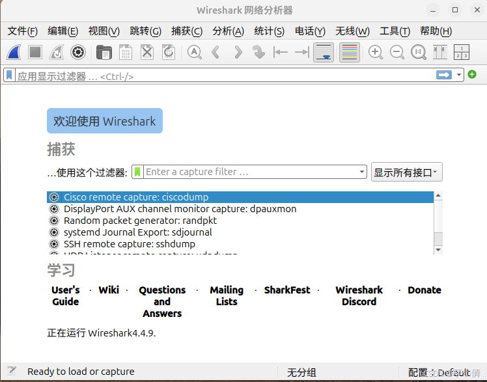
Task: Open the find packet magnifier icon
Action: tap(195, 52)
